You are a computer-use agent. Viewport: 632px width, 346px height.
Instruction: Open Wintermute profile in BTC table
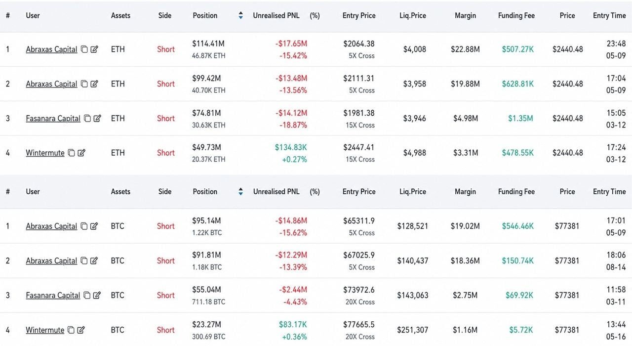45,330
